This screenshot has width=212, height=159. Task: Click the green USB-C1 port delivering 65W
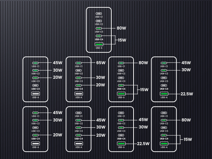(x=78, y=63)
